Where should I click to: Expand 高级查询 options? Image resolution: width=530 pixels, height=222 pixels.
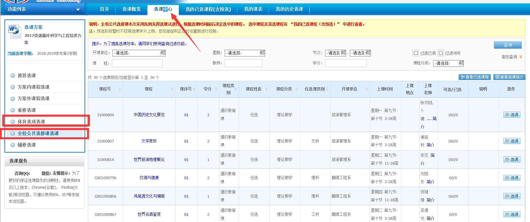tap(512, 57)
